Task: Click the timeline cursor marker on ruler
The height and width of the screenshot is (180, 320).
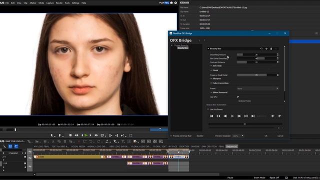Action: point(178,152)
